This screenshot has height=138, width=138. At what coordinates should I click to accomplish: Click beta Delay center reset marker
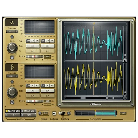pyautogui.click(x=34, y=104)
